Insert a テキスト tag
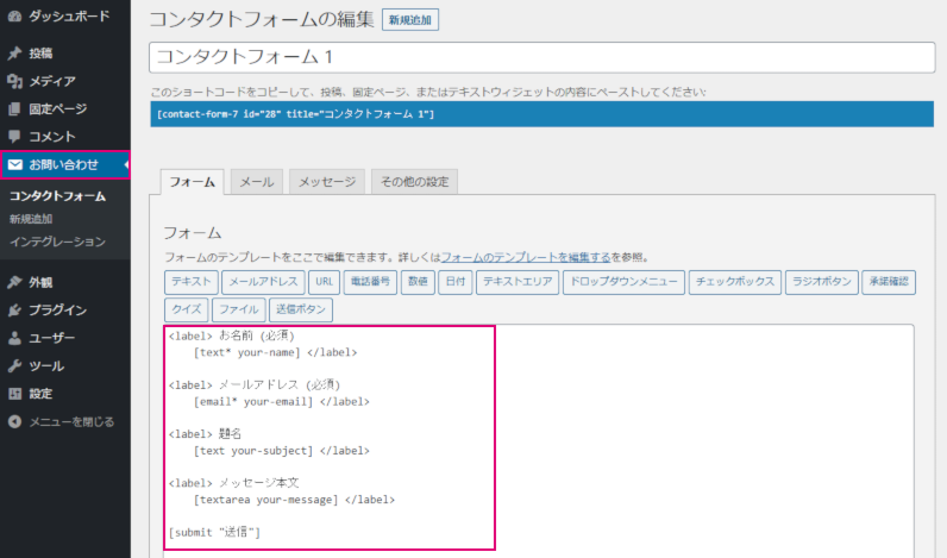Image resolution: width=947 pixels, height=558 pixels. (191, 282)
